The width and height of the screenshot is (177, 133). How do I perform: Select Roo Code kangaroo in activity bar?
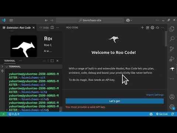pyautogui.click(x=172, y=69)
